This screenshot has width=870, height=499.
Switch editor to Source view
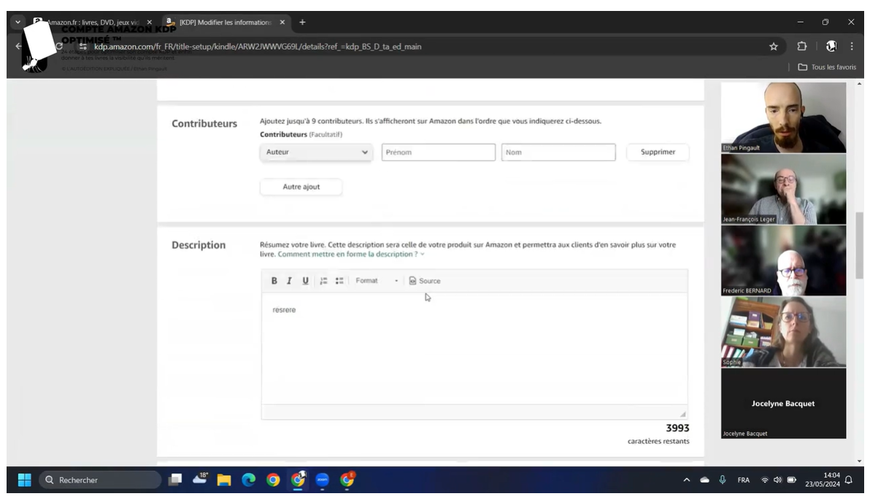coord(425,281)
